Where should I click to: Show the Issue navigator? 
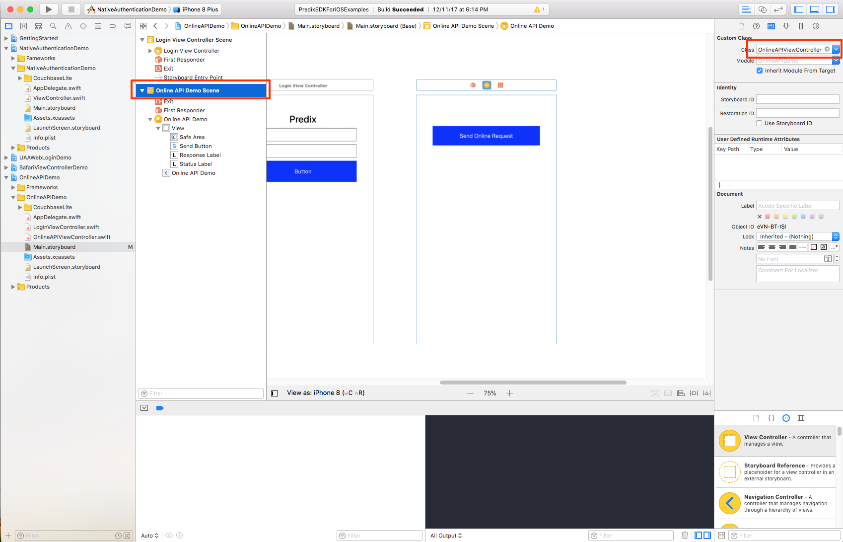click(x=68, y=25)
